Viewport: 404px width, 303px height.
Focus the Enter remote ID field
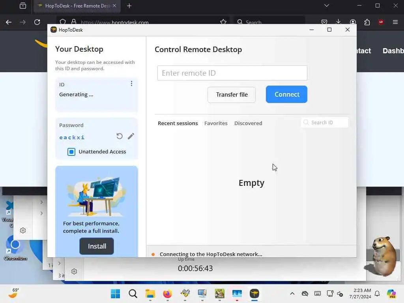coord(232,73)
